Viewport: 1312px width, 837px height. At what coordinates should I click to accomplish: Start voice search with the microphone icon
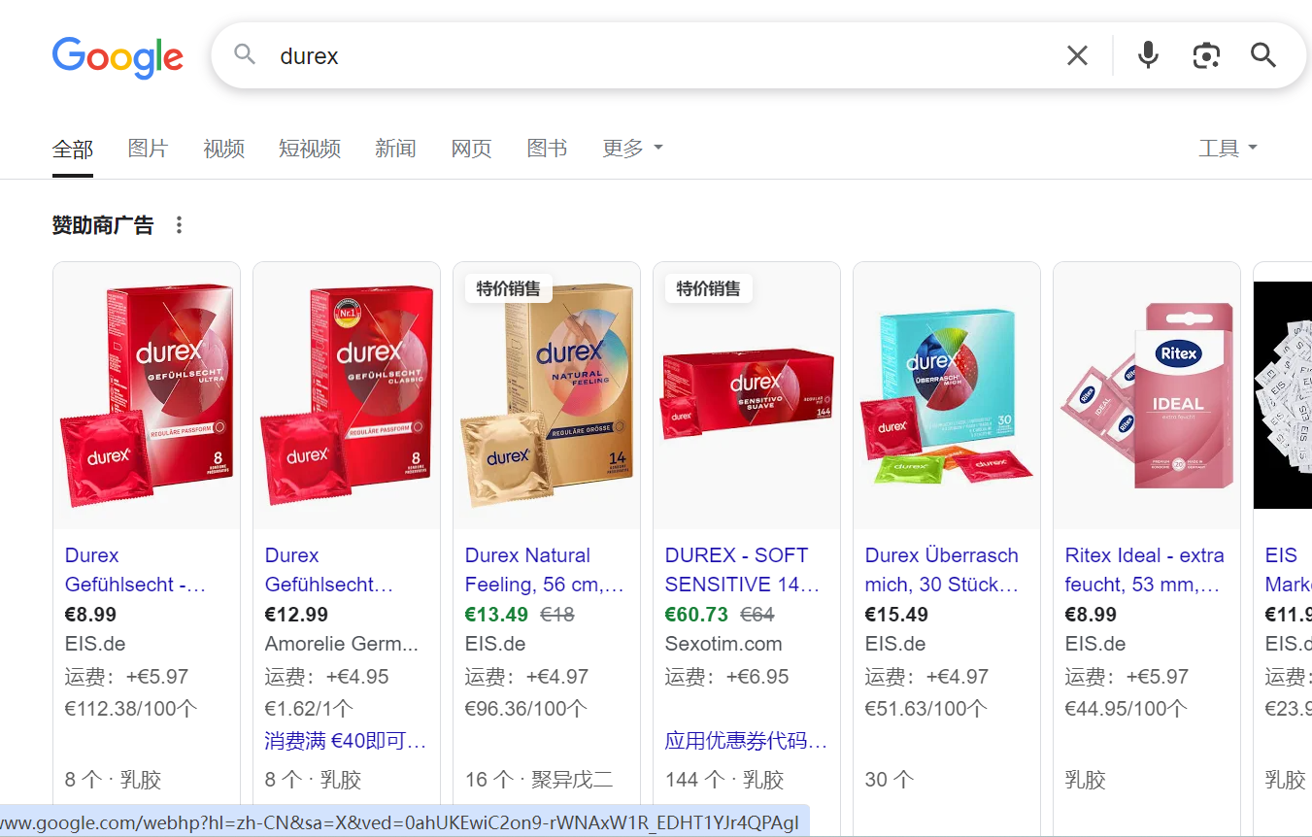[x=1148, y=55]
